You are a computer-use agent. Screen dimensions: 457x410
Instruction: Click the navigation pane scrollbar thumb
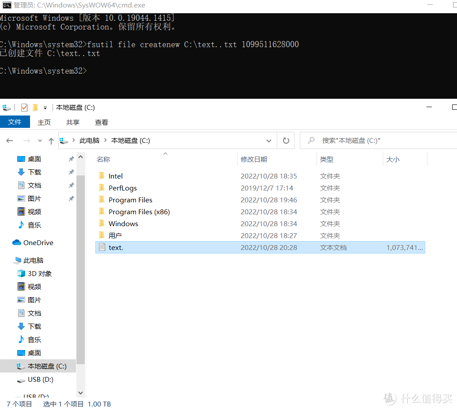click(x=81, y=269)
